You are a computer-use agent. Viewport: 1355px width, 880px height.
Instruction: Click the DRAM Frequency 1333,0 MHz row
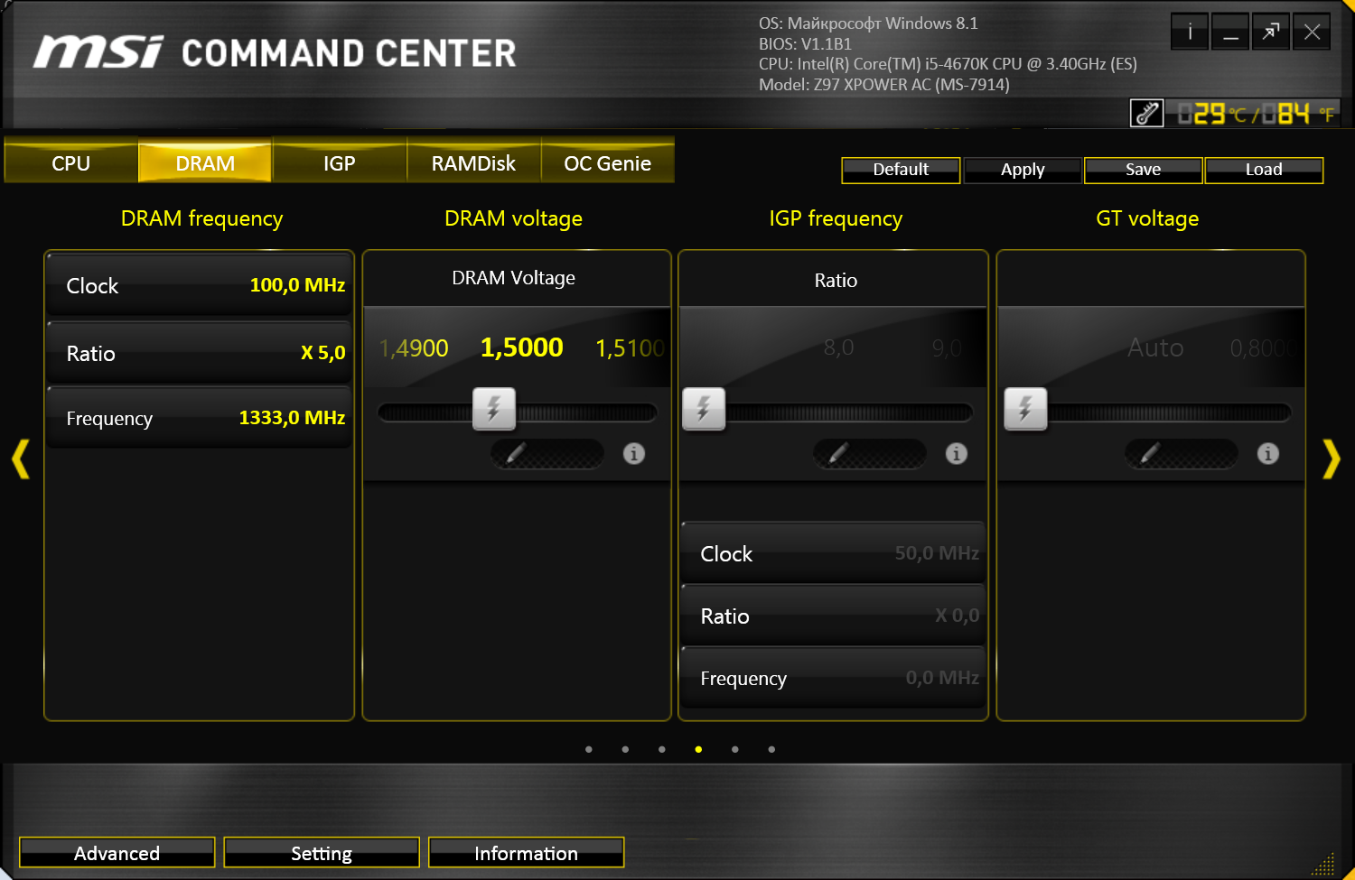(199, 418)
